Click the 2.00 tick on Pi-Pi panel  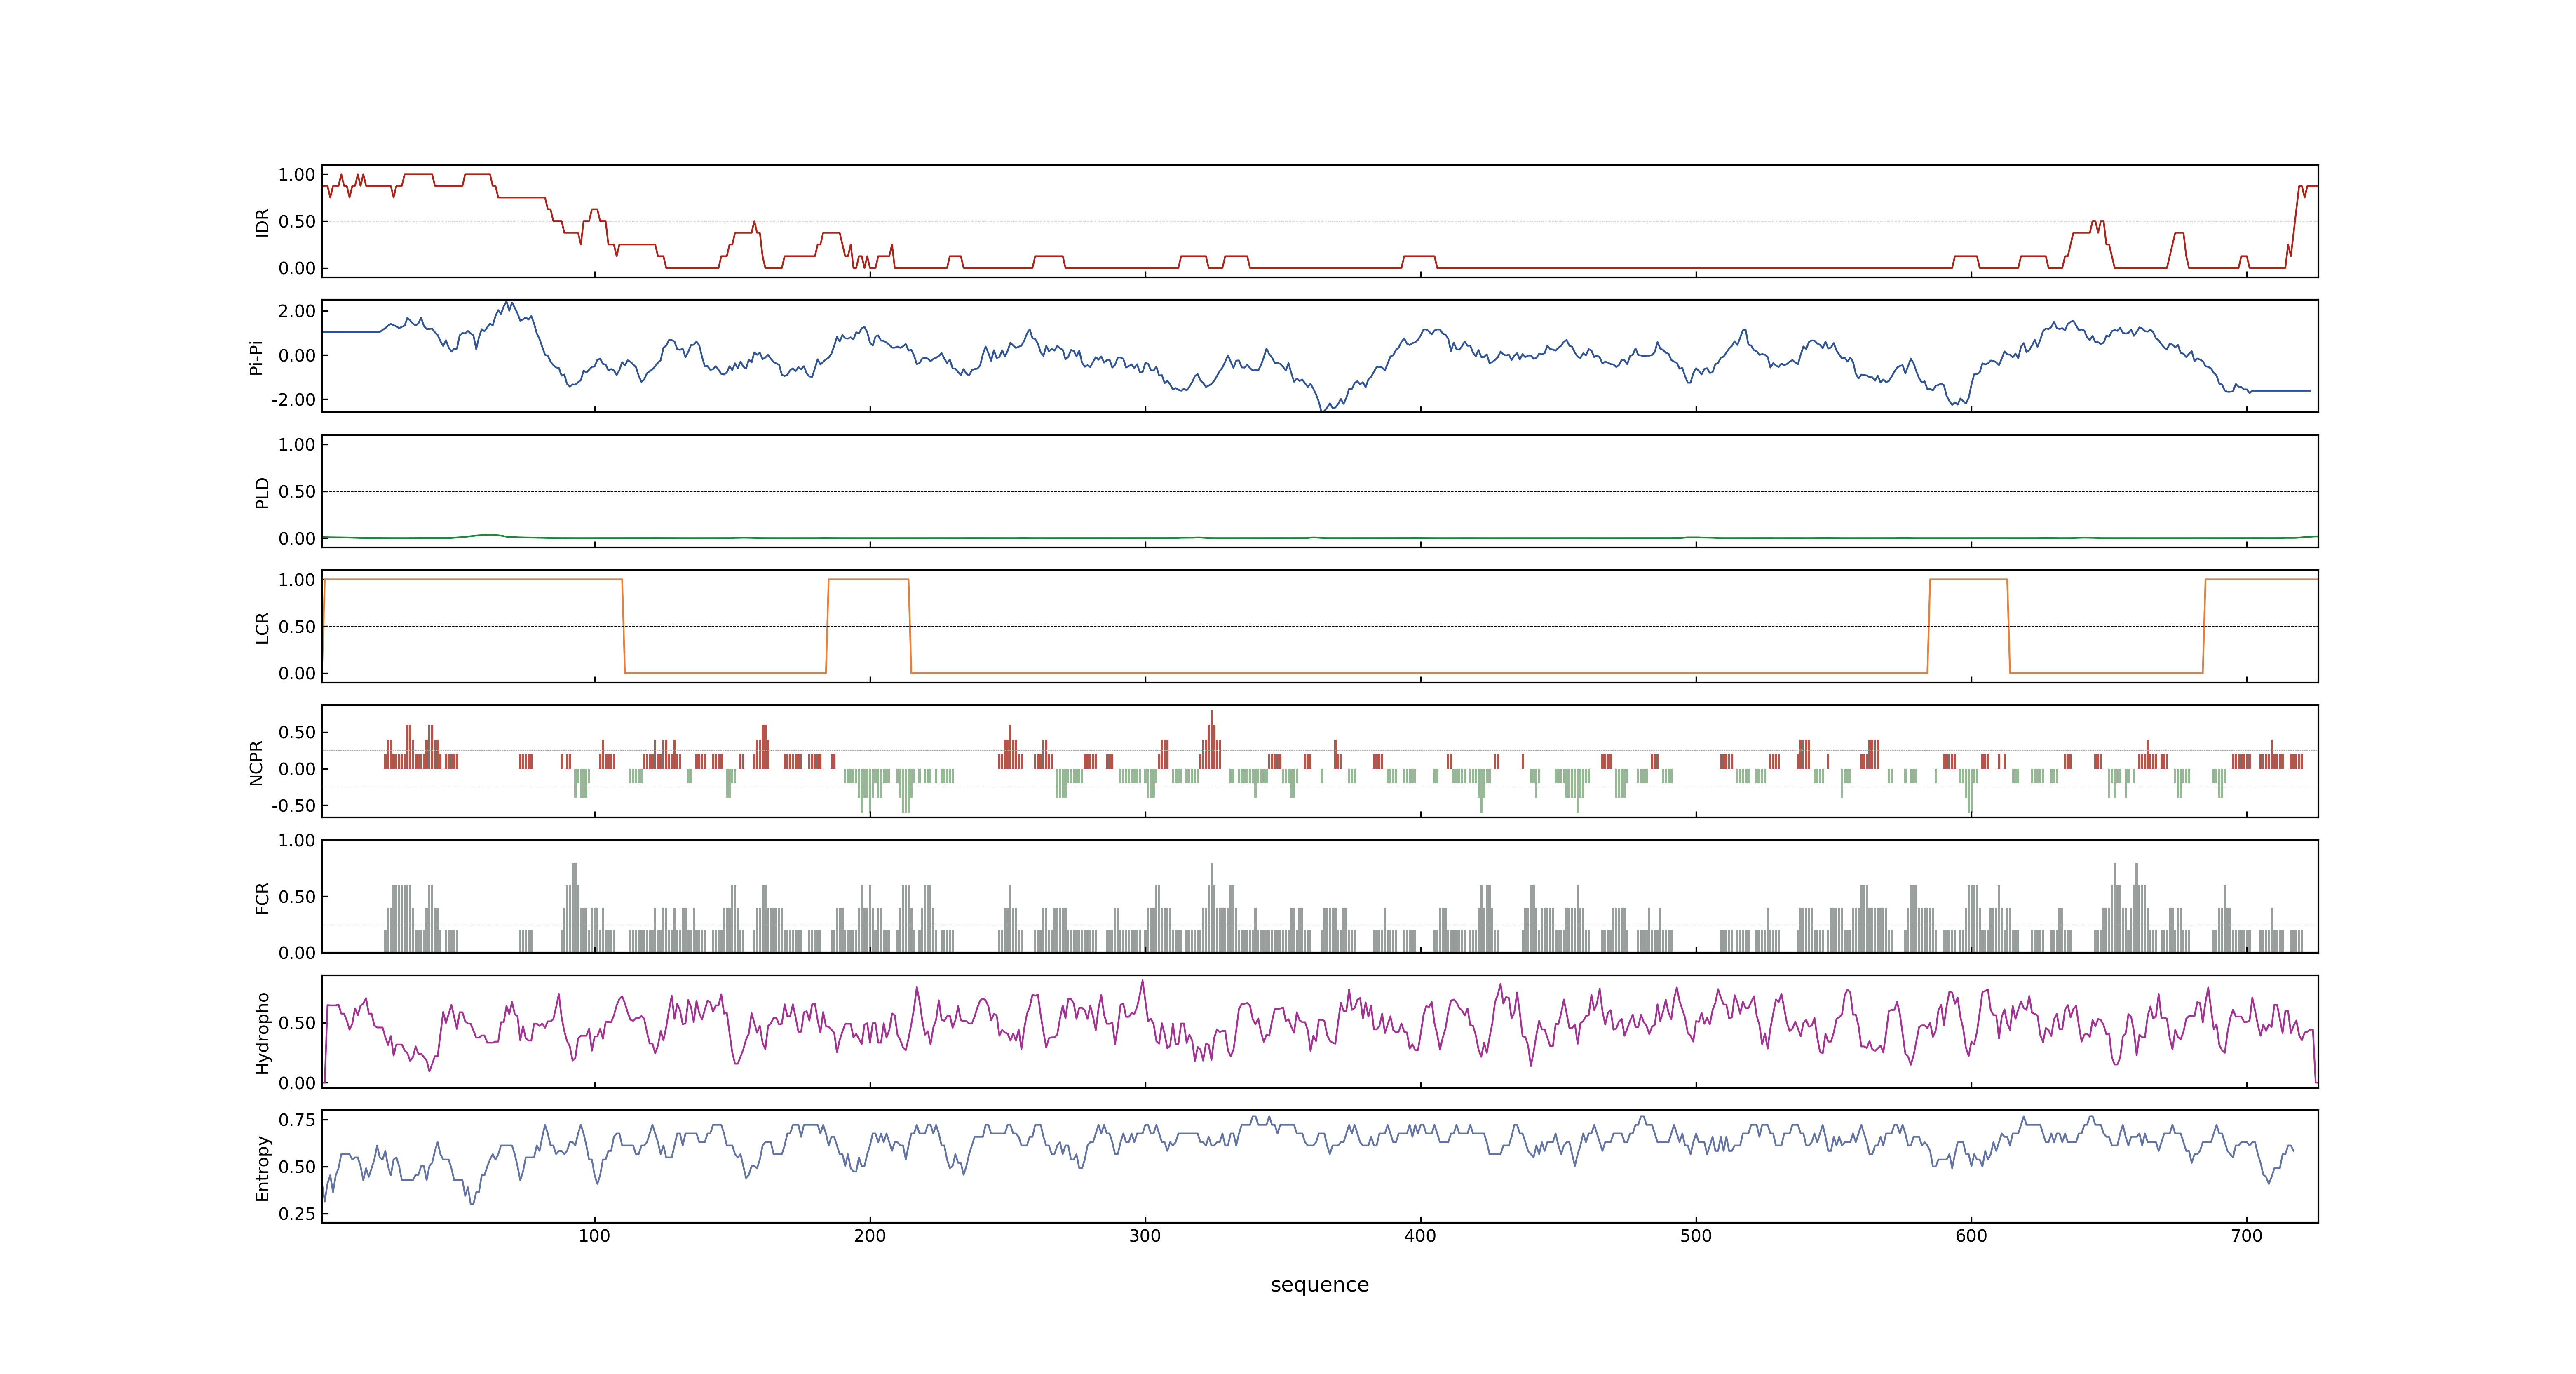tap(297, 311)
